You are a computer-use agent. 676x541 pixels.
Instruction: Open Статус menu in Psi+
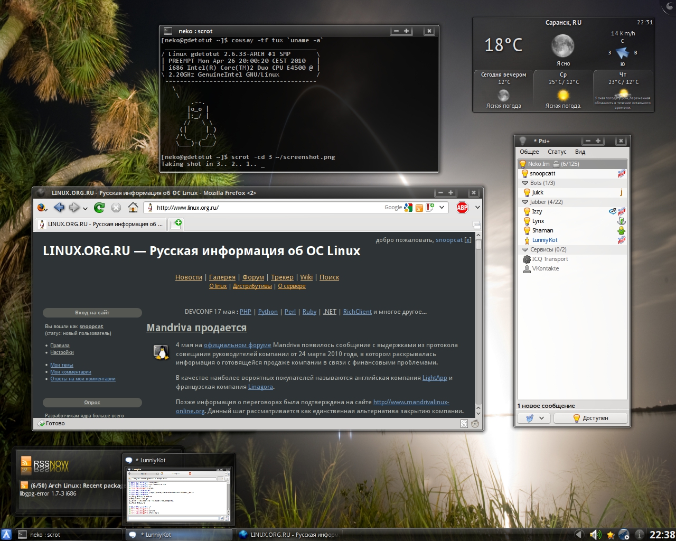pyautogui.click(x=557, y=152)
